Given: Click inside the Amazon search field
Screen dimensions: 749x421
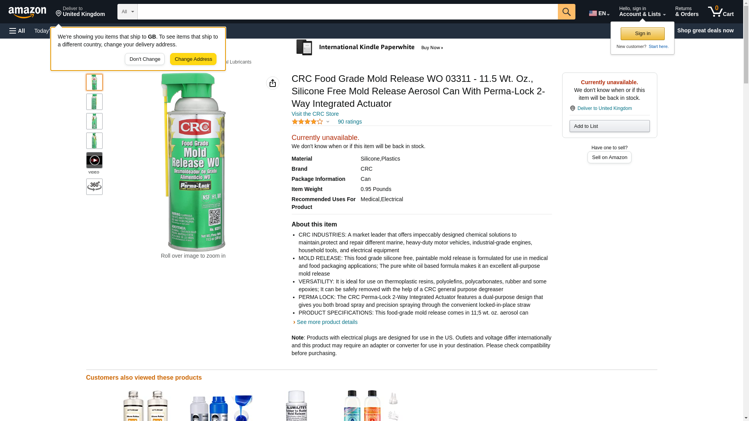Looking at the screenshot, I should [347, 12].
